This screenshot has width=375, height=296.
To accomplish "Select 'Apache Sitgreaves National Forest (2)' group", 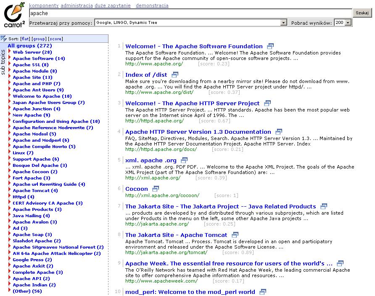I will click(x=58, y=247).
